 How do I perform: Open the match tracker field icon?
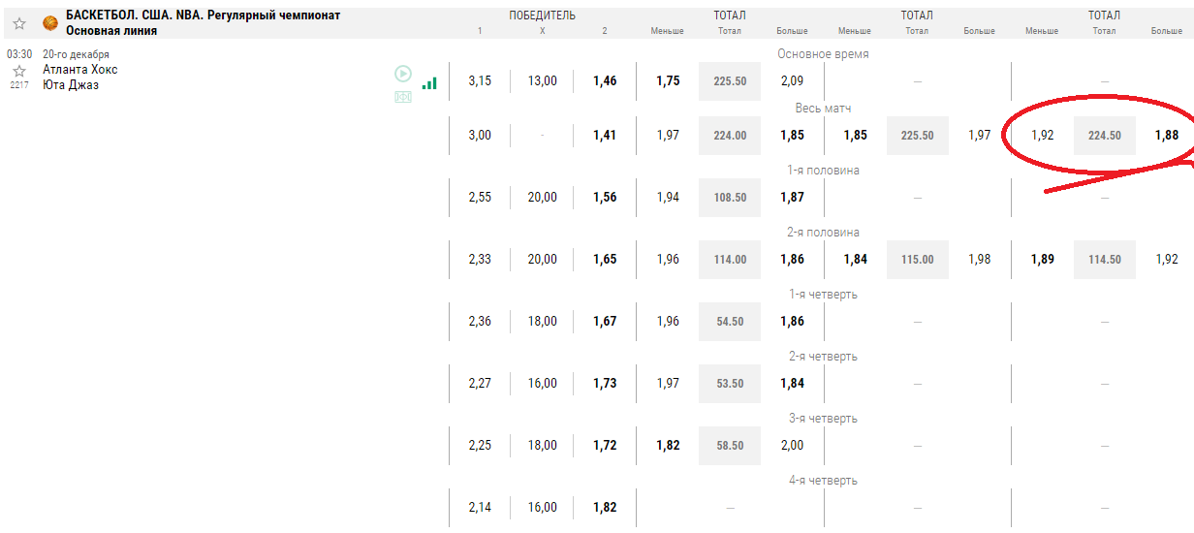(x=403, y=97)
